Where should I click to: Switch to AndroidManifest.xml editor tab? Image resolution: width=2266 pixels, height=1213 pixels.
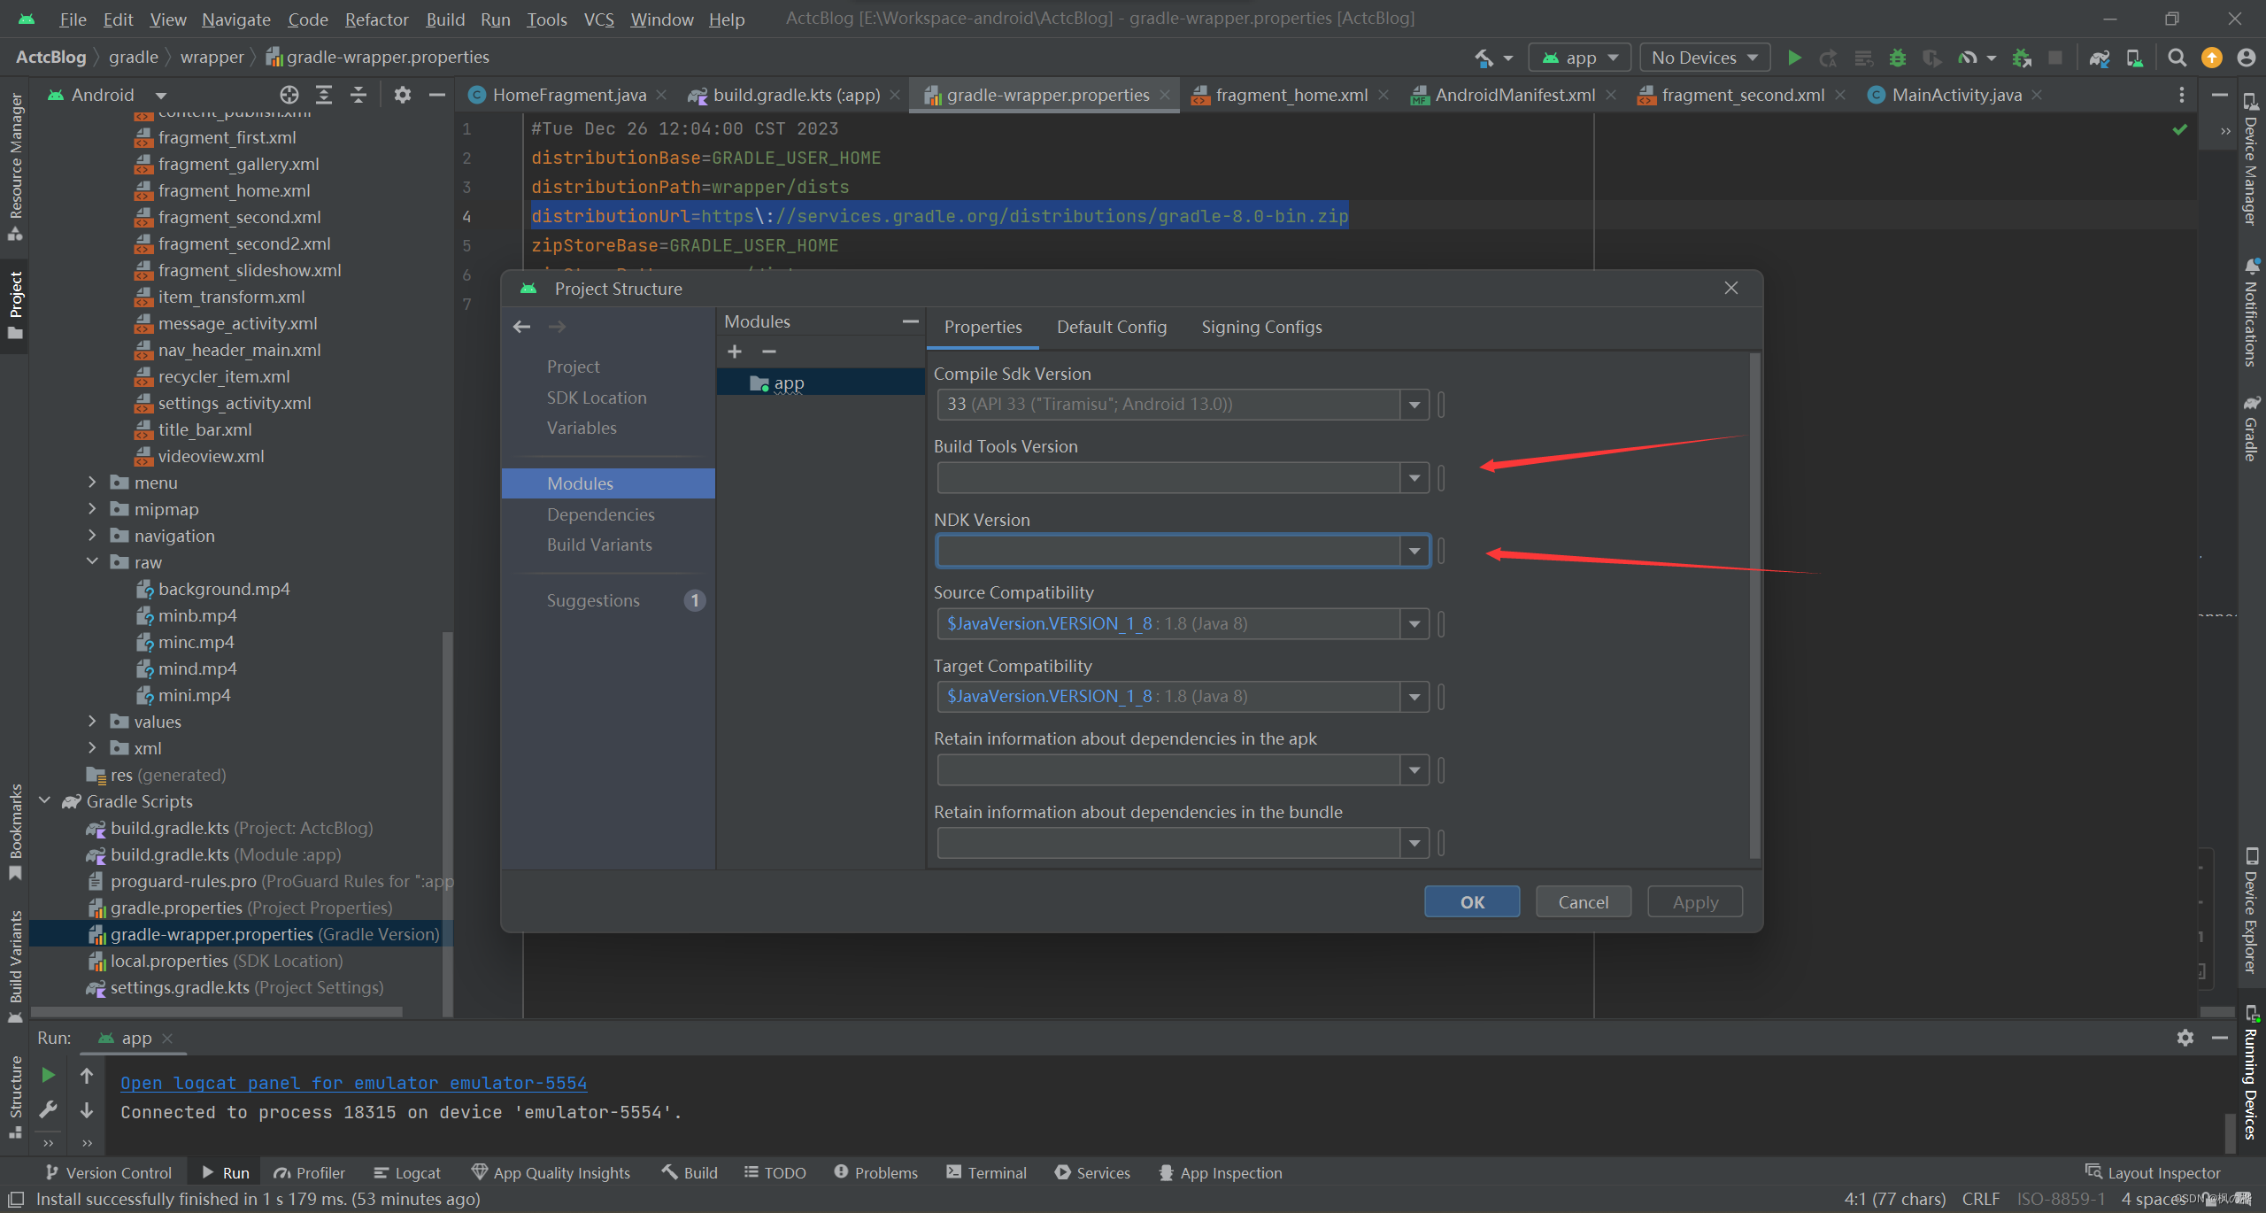pyautogui.click(x=1515, y=95)
